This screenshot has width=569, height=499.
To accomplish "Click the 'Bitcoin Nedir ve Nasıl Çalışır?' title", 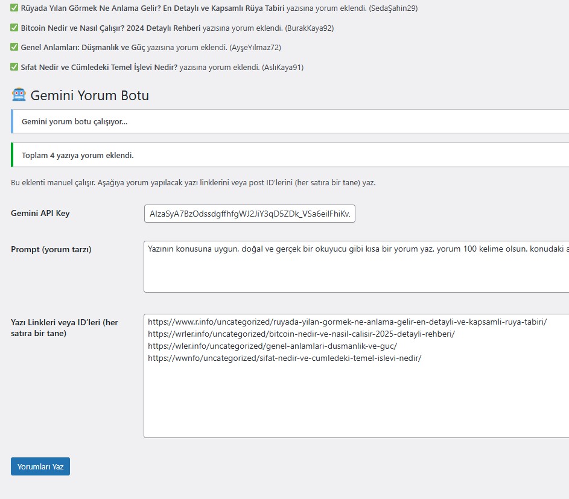I will 110,28.
